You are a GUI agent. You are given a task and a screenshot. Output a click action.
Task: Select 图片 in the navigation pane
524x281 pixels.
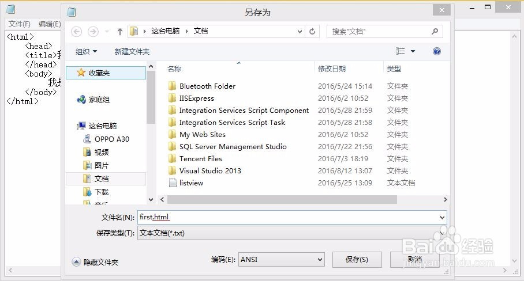coord(102,165)
